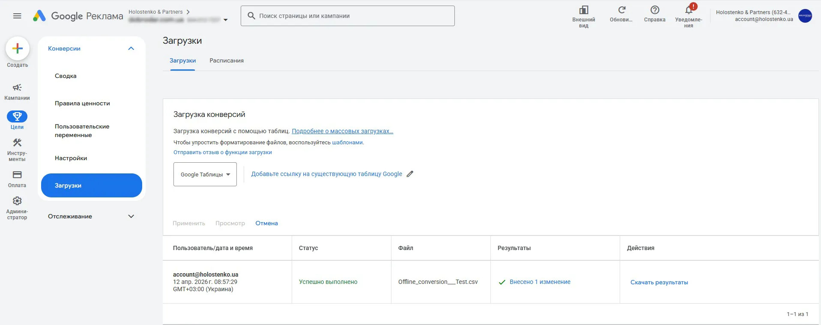Switch to the Расписания tab
Viewport: 821px width, 325px height.
227,60
